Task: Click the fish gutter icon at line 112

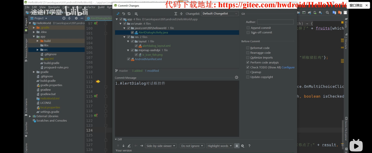Action: pyautogui.click(x=98, y=82)
